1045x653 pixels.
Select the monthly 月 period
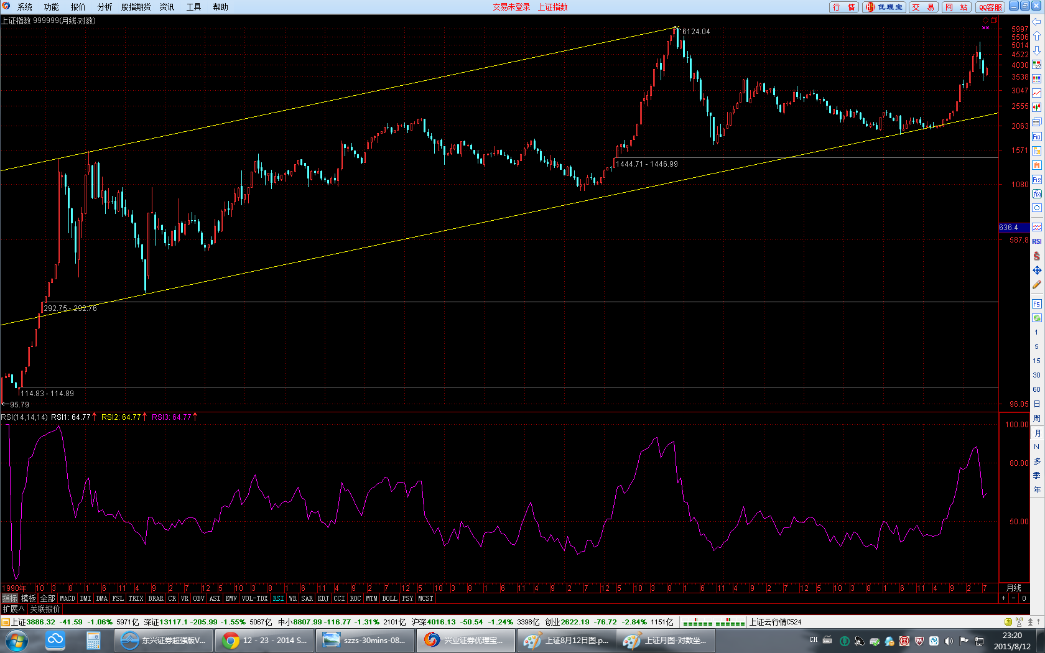click(x=1036, y=433)
